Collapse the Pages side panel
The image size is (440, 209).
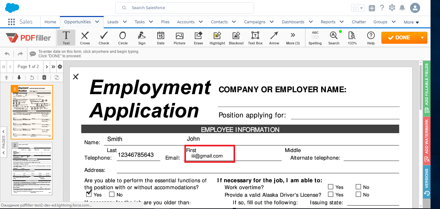pyautogui.click(x=3, y=142)
